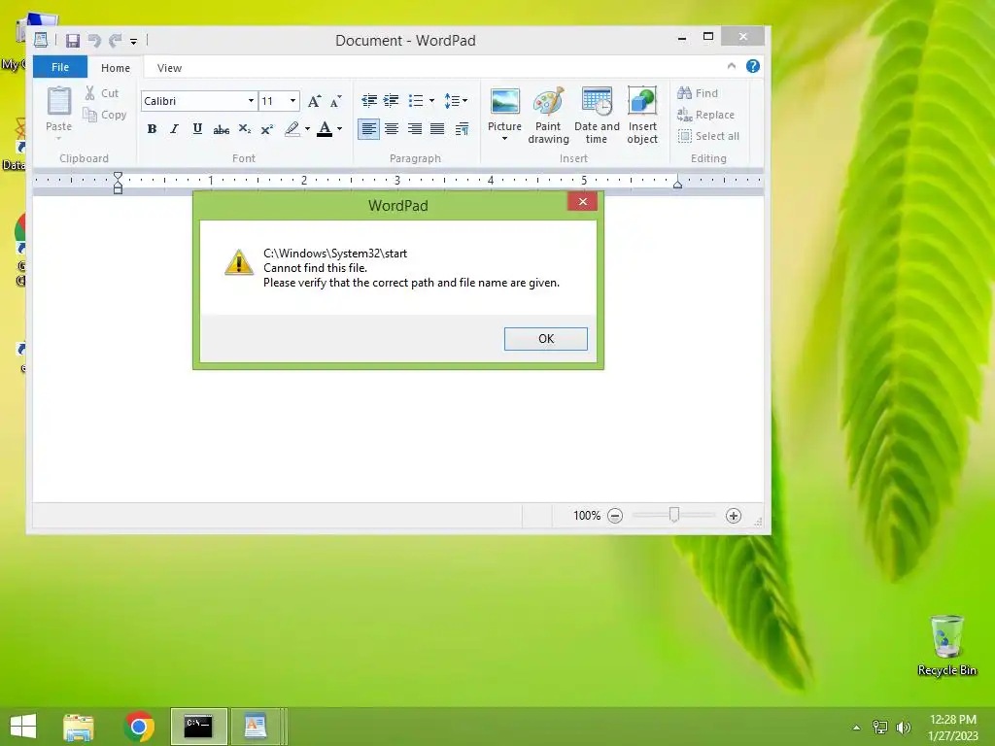Click the Shrink font icon
Screen dimensions: 995x746
[x=335, y=101]
